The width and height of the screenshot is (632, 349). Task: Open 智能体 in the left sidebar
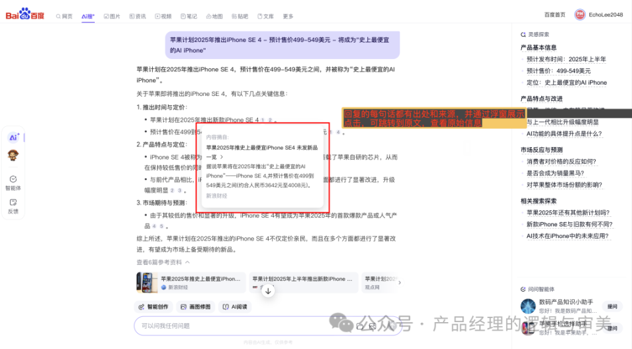[x=13, y=183]
